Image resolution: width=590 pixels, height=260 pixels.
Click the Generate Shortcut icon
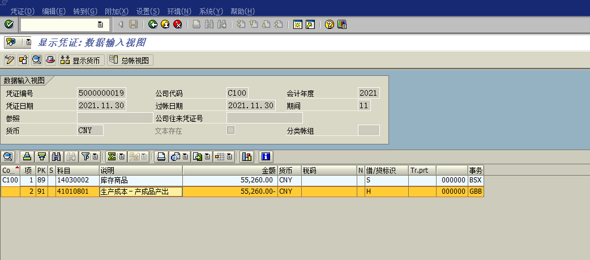[310, 24]
